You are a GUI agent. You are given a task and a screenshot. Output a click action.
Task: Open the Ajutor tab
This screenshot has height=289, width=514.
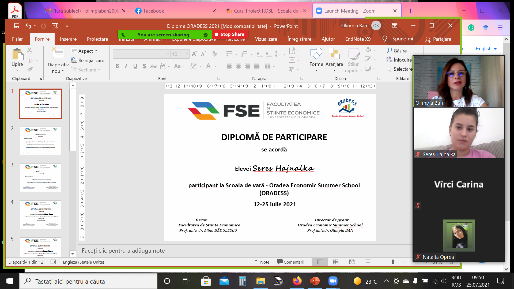point(328,39)
